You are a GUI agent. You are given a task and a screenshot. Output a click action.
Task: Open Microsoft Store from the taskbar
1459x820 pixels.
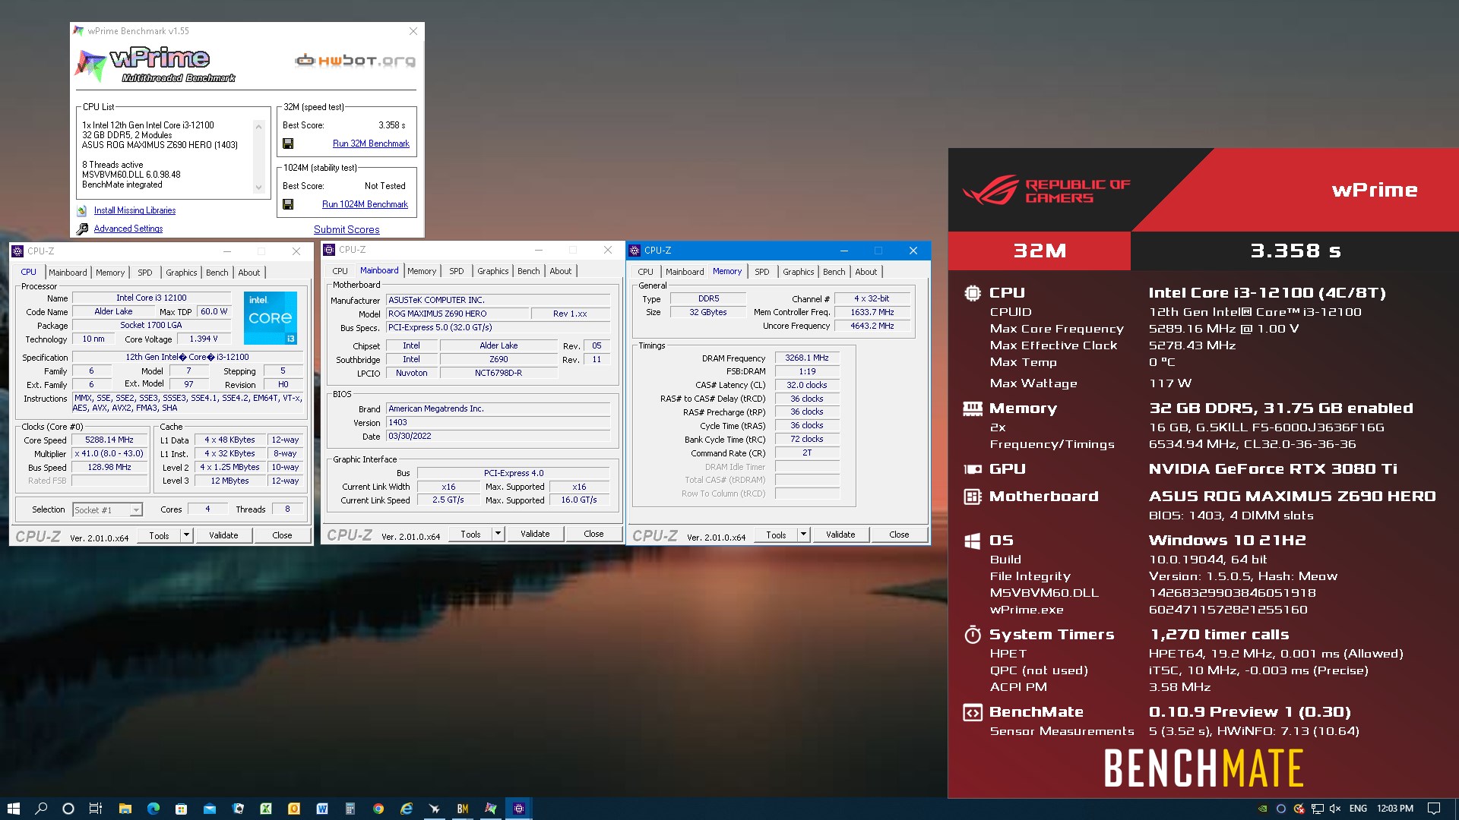181,809
